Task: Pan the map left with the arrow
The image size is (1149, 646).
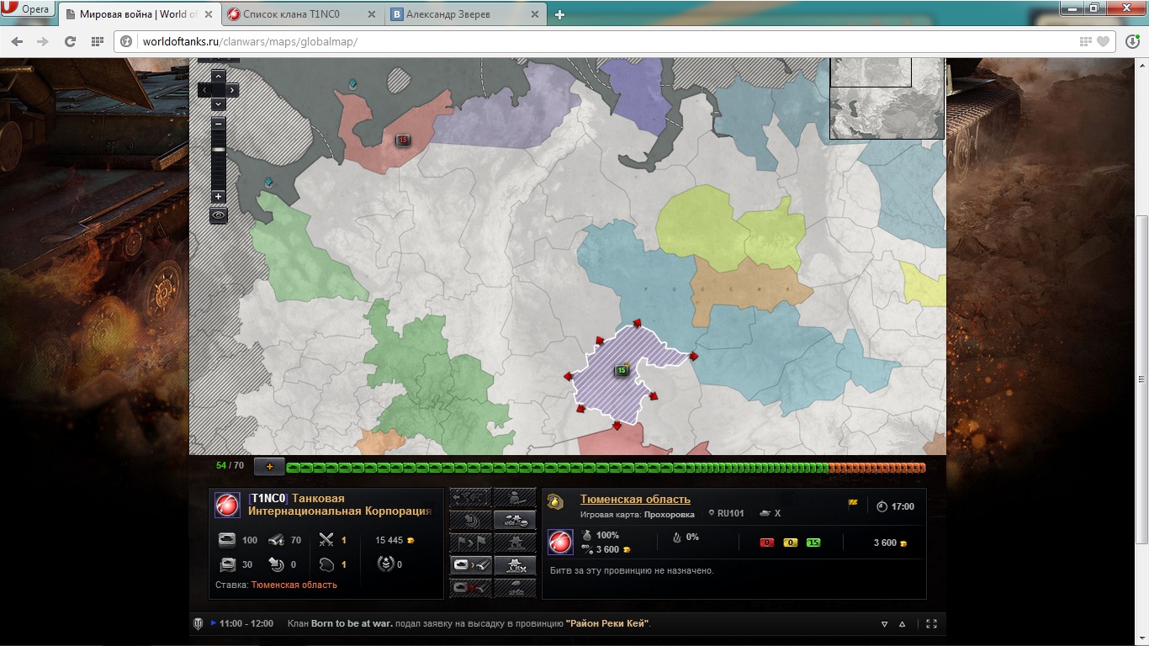Action: (204, 89)
